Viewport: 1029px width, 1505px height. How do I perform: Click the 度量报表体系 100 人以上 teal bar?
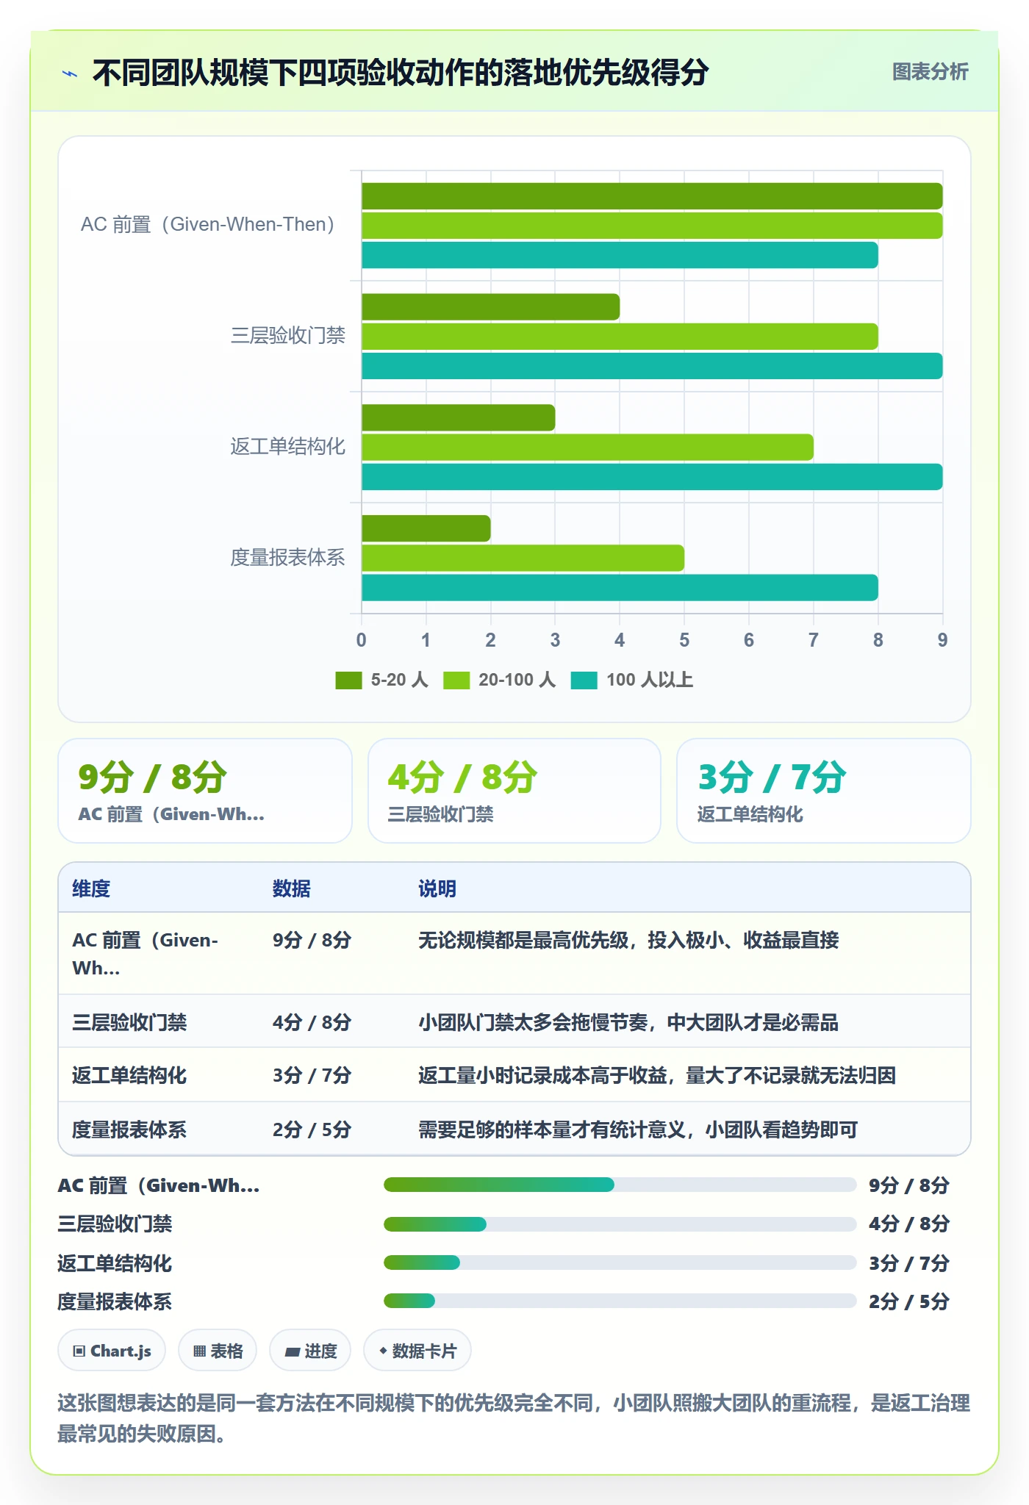click(620, 588)
